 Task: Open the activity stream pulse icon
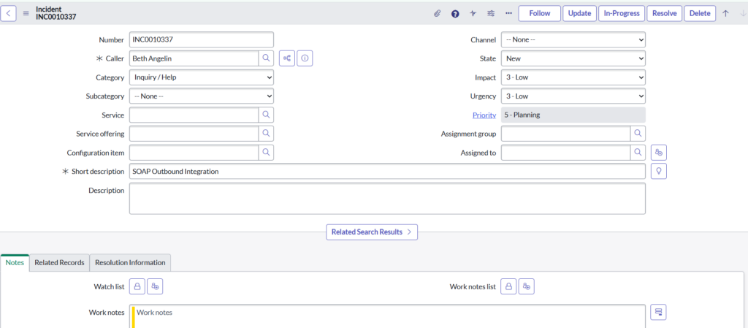point(473,13)
